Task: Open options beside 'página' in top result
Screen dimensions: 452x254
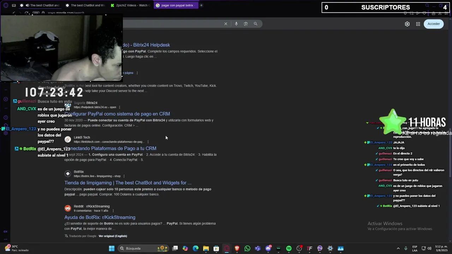Action: click(x=137, y=73)
